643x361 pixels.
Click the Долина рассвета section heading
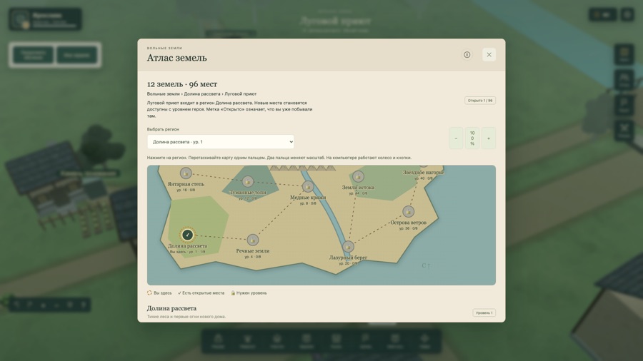click(171, 308)
